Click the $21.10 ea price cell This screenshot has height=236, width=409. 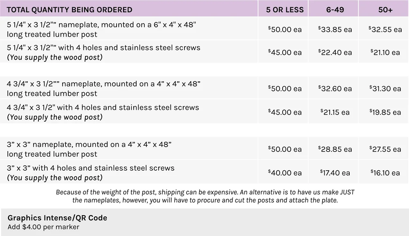point(385,52)
